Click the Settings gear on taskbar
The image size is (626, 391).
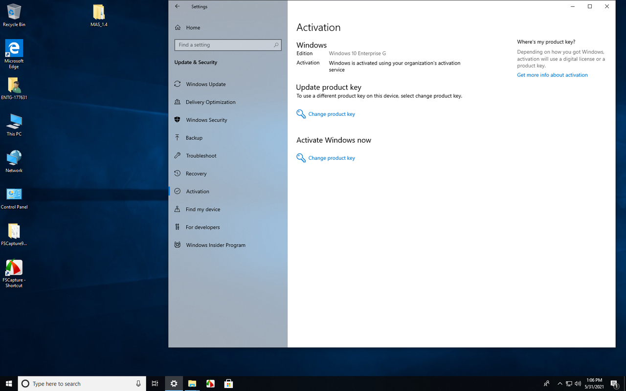pos(174,384)
